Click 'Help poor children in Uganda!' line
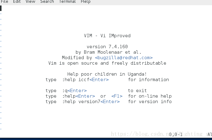Screen dimensions: 212x140 [x=107, y=74]
